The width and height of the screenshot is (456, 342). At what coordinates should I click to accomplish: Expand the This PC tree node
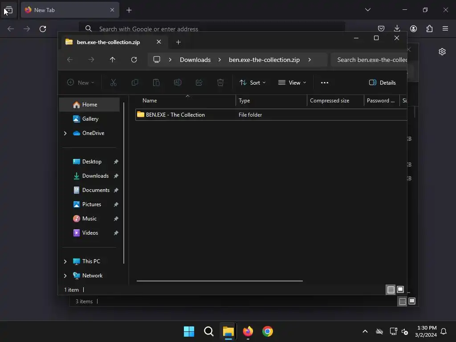[65, 261]
